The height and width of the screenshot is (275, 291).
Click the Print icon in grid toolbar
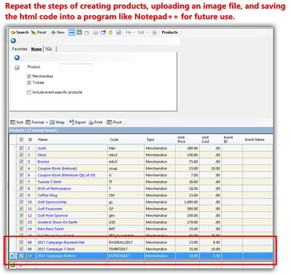tap(91, 122)
